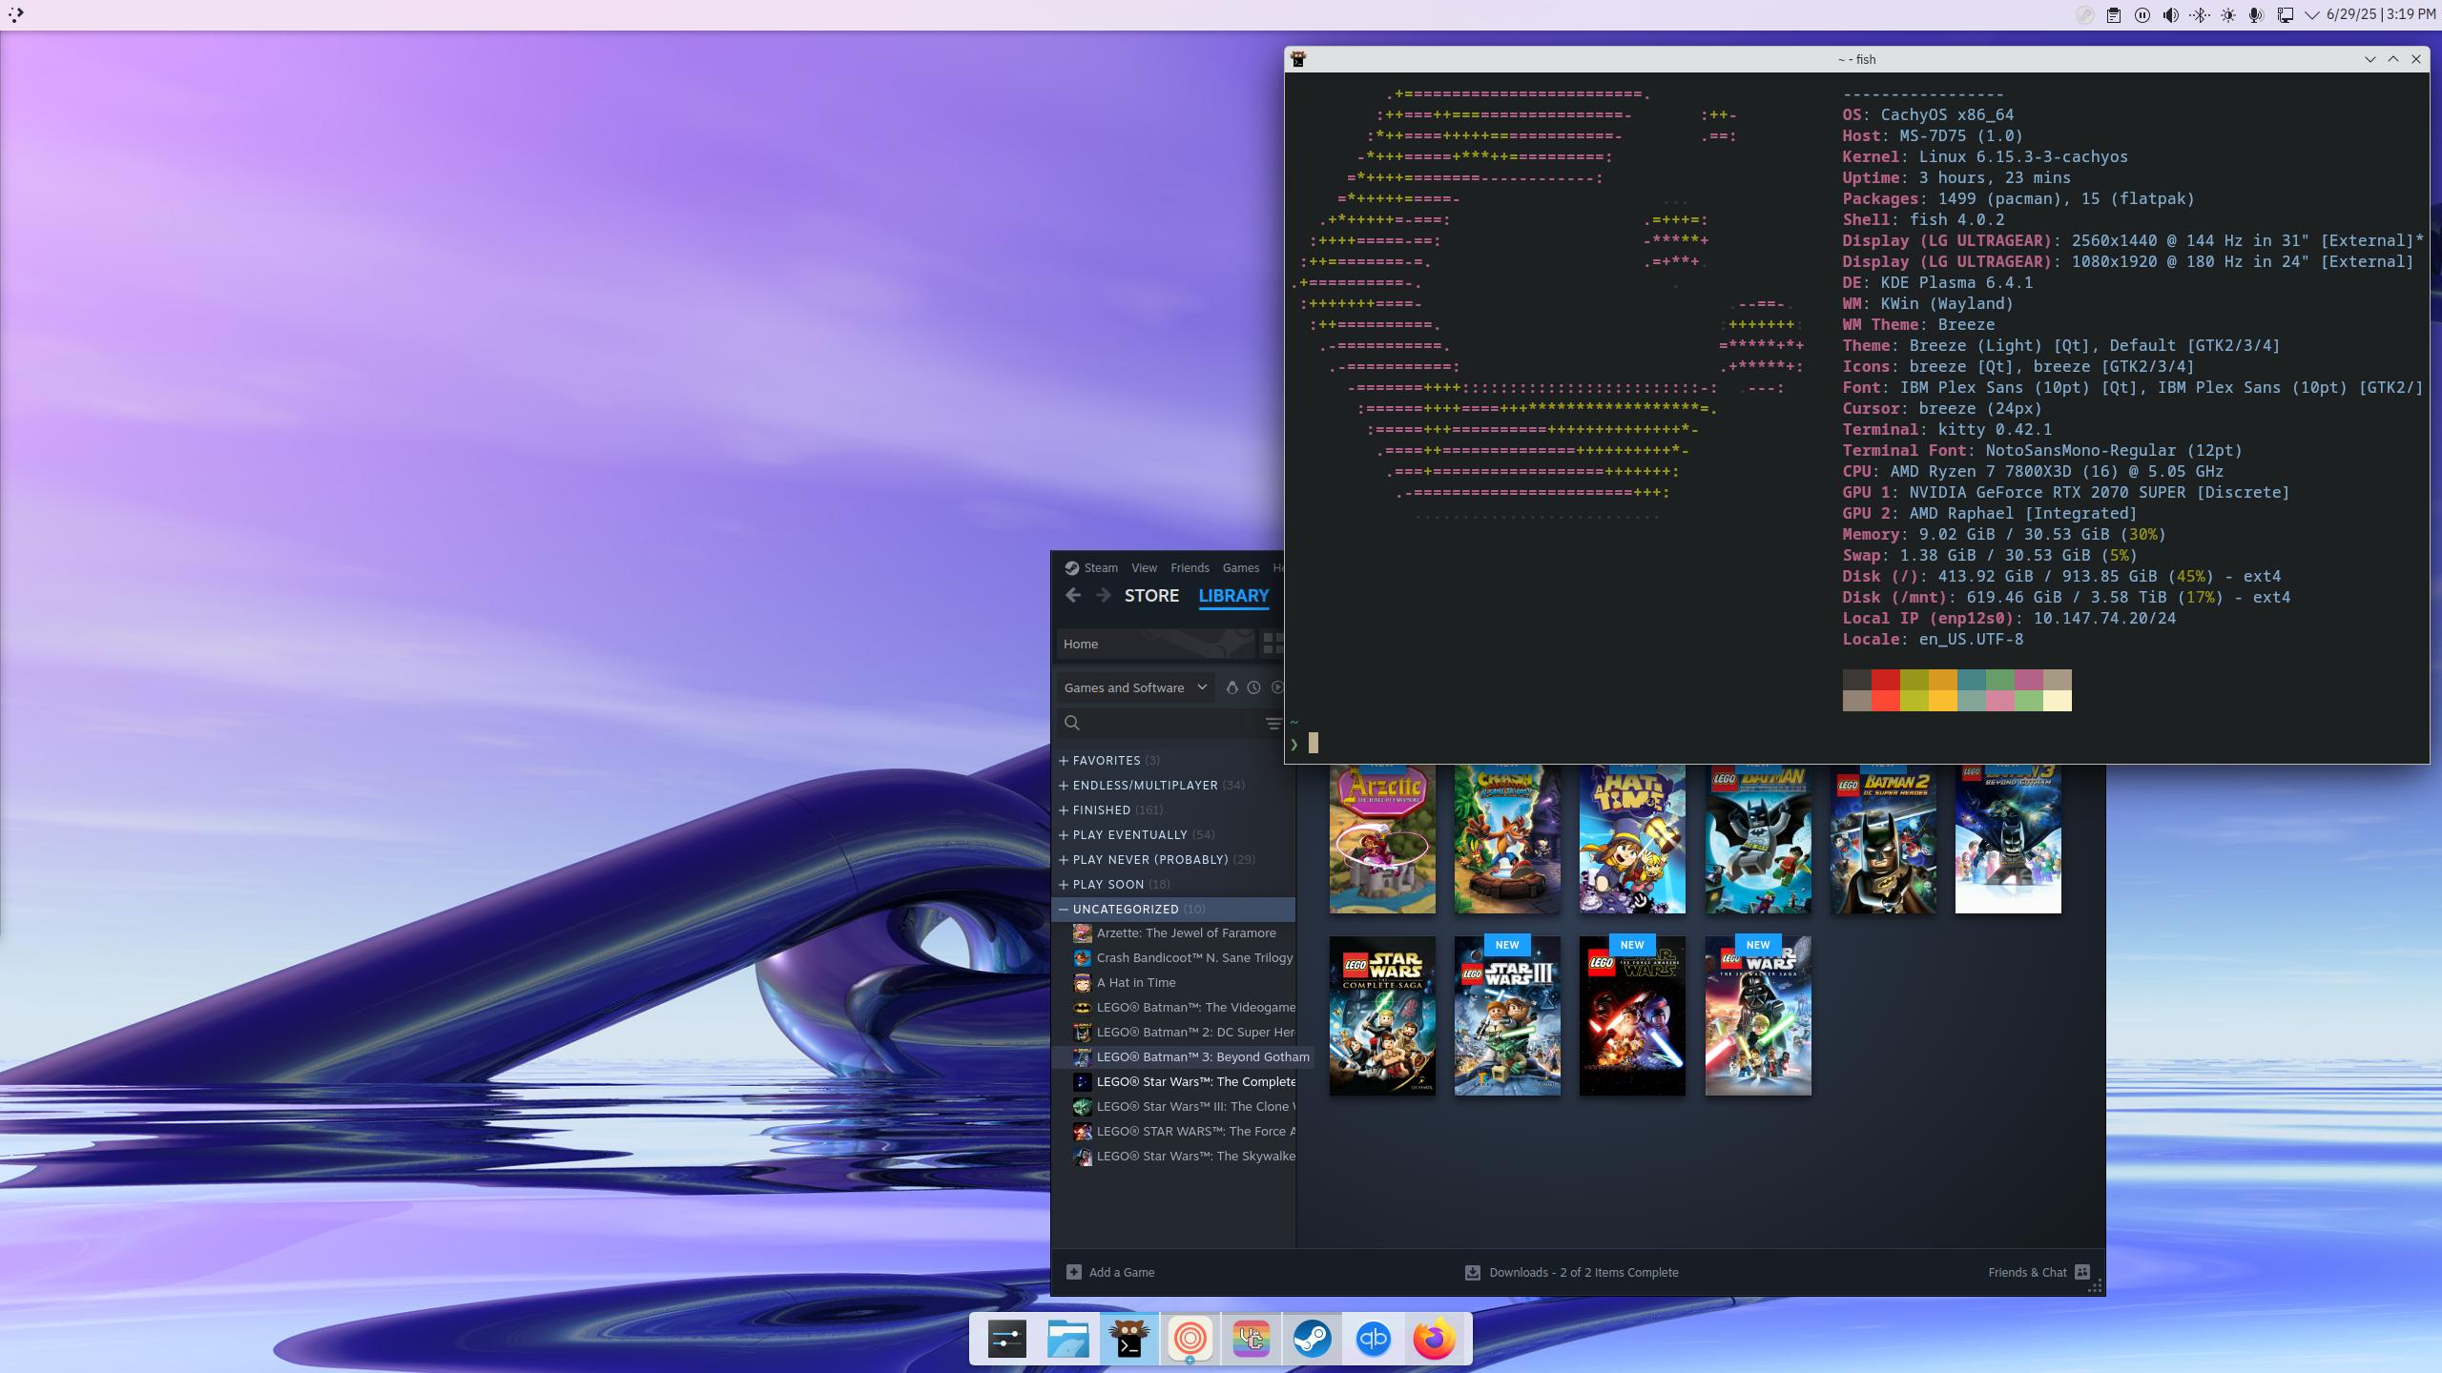Show hidden tray icons arrow

coord(2312,15)
